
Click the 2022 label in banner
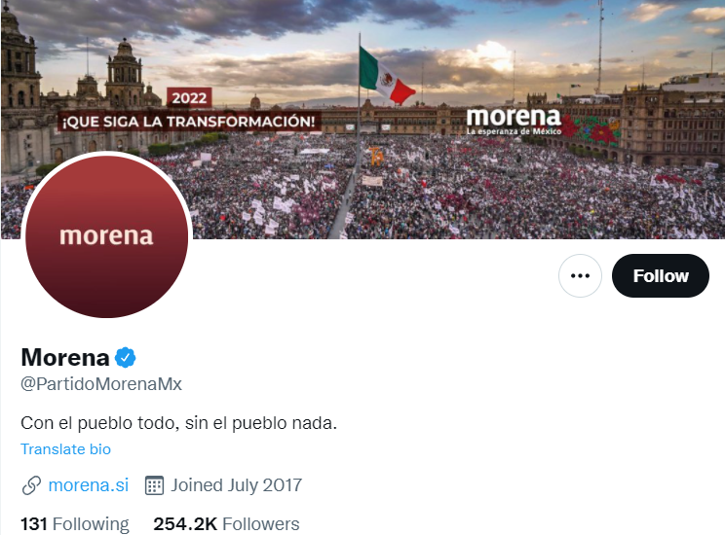pyautogui.click(x=189, y=98)
